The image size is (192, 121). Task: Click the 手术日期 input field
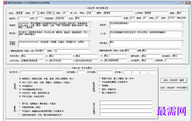click(x=105, y=72)
